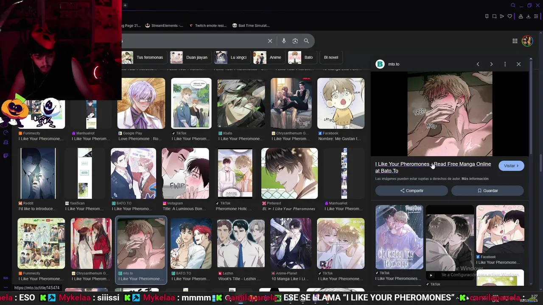Viewport: 543px width, 305px height.
Task: Open TikTok Pheromone Holic thumbnail
Action: pos(235,173)
